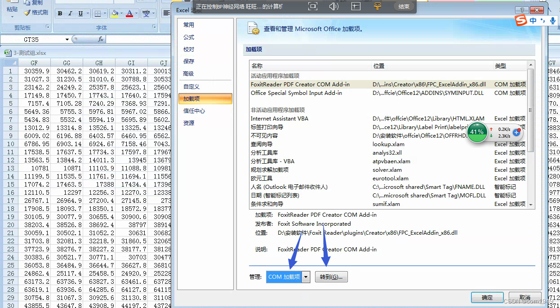Screen dimensions: 560x308
Task: Click the 位置 column header
Action: 431,66
